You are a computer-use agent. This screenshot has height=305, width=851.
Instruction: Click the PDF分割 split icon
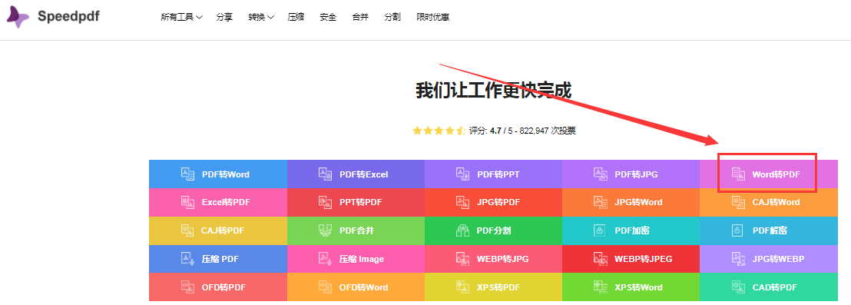(463, 230)
